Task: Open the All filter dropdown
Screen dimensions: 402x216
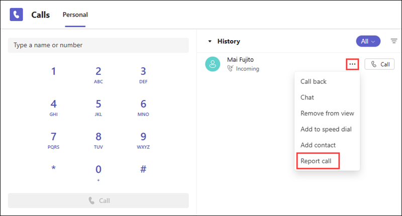Action: point(368,41)
